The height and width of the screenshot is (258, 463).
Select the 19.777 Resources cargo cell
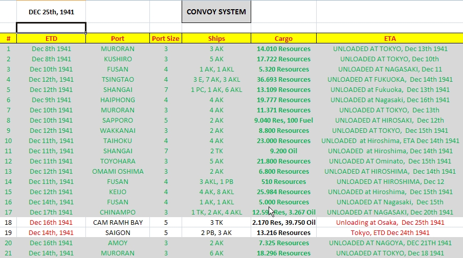coord(283,100)
